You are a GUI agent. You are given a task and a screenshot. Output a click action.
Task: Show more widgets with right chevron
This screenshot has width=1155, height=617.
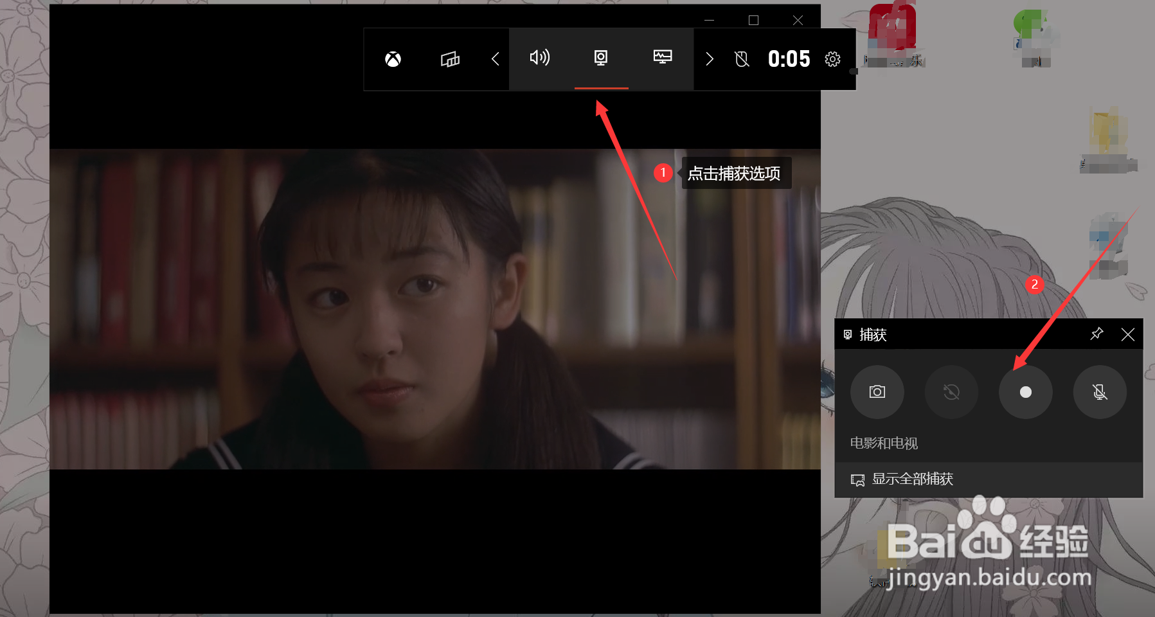point(710,59)
